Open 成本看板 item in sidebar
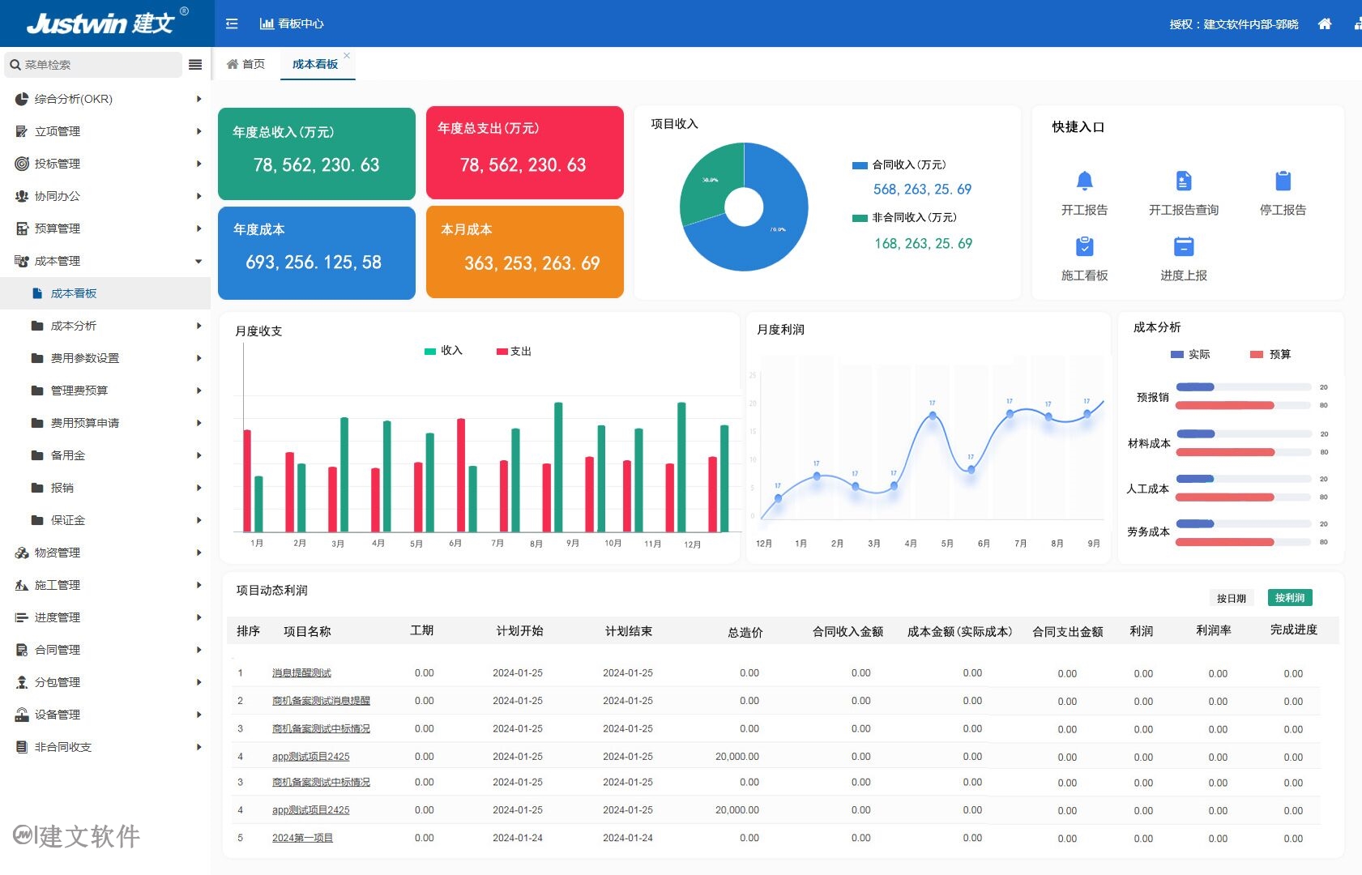The height and width of the screenshot is (875, 1362). click(x=105, y=293)
